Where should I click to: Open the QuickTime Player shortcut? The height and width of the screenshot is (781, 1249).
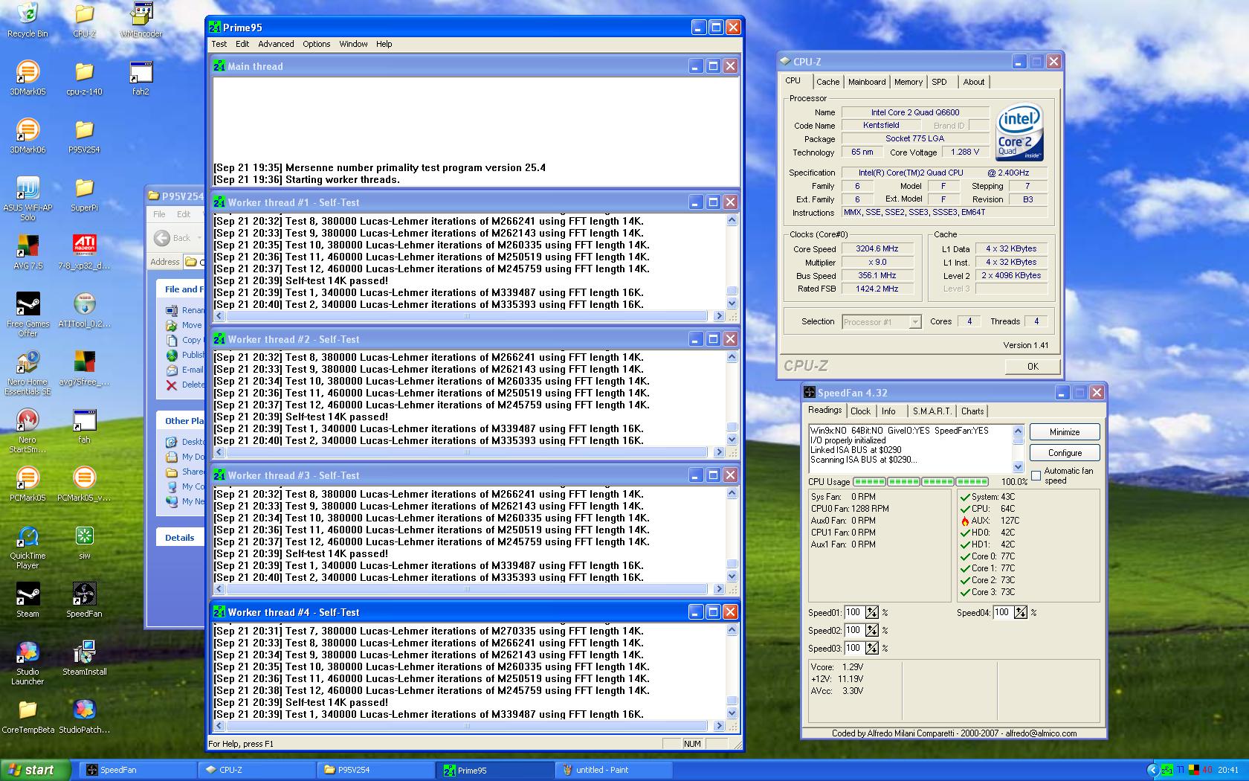[28, 537]
